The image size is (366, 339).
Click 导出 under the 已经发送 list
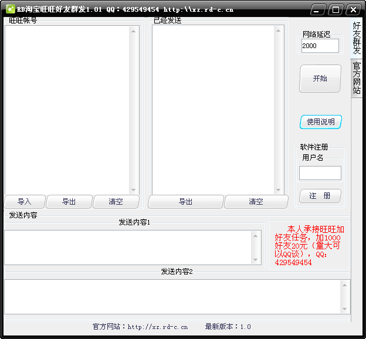click(186, 202)
